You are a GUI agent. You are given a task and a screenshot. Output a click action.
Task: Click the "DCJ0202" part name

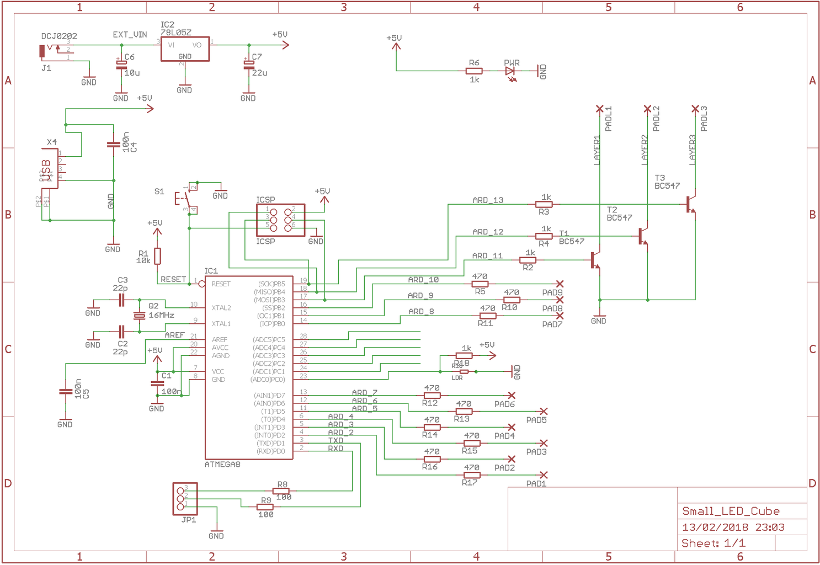click(x=59, y=36)
